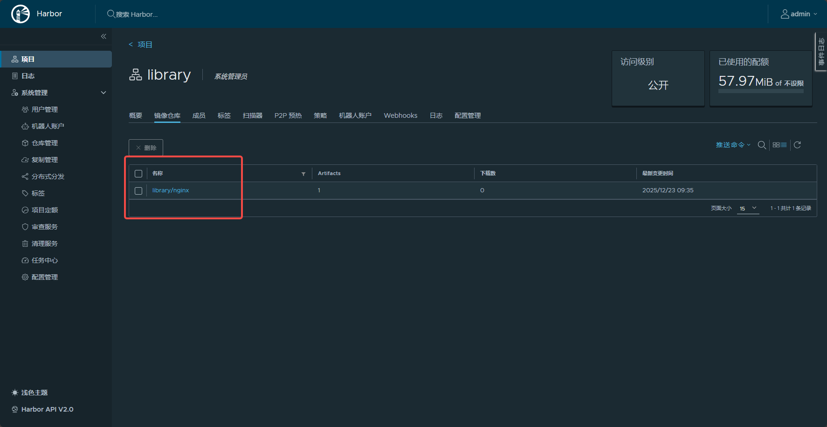Click the 2025/12/23 09:35 timestamp cell
This screenshot has width=827, height=427.
click(668, 190)
